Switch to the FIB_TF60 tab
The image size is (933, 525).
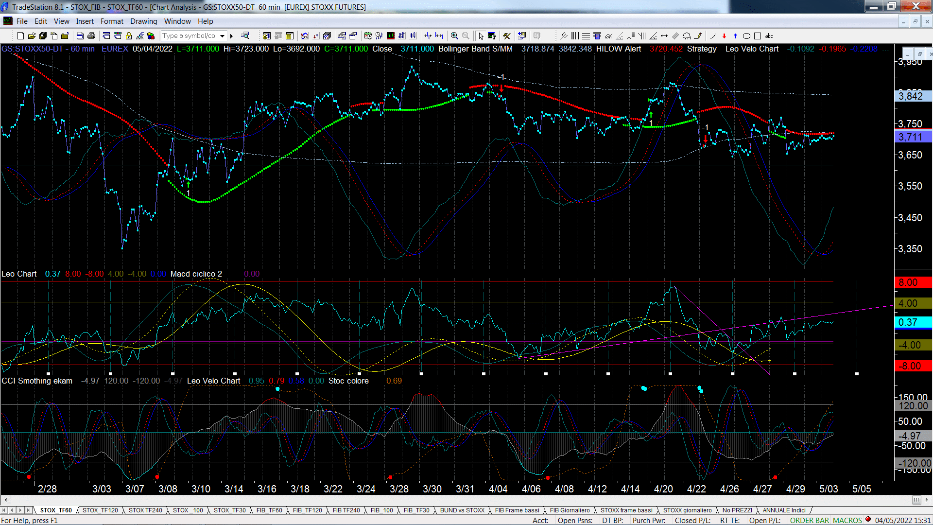[269, 510]
